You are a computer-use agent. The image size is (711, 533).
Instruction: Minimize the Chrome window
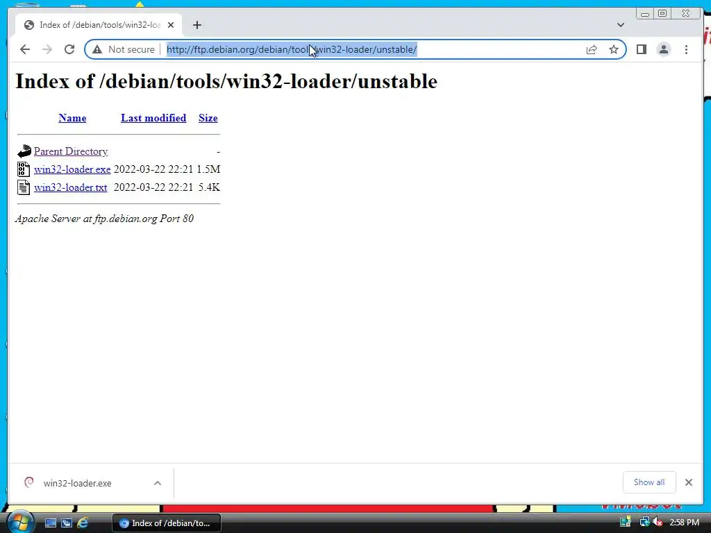tap(644, 14)
